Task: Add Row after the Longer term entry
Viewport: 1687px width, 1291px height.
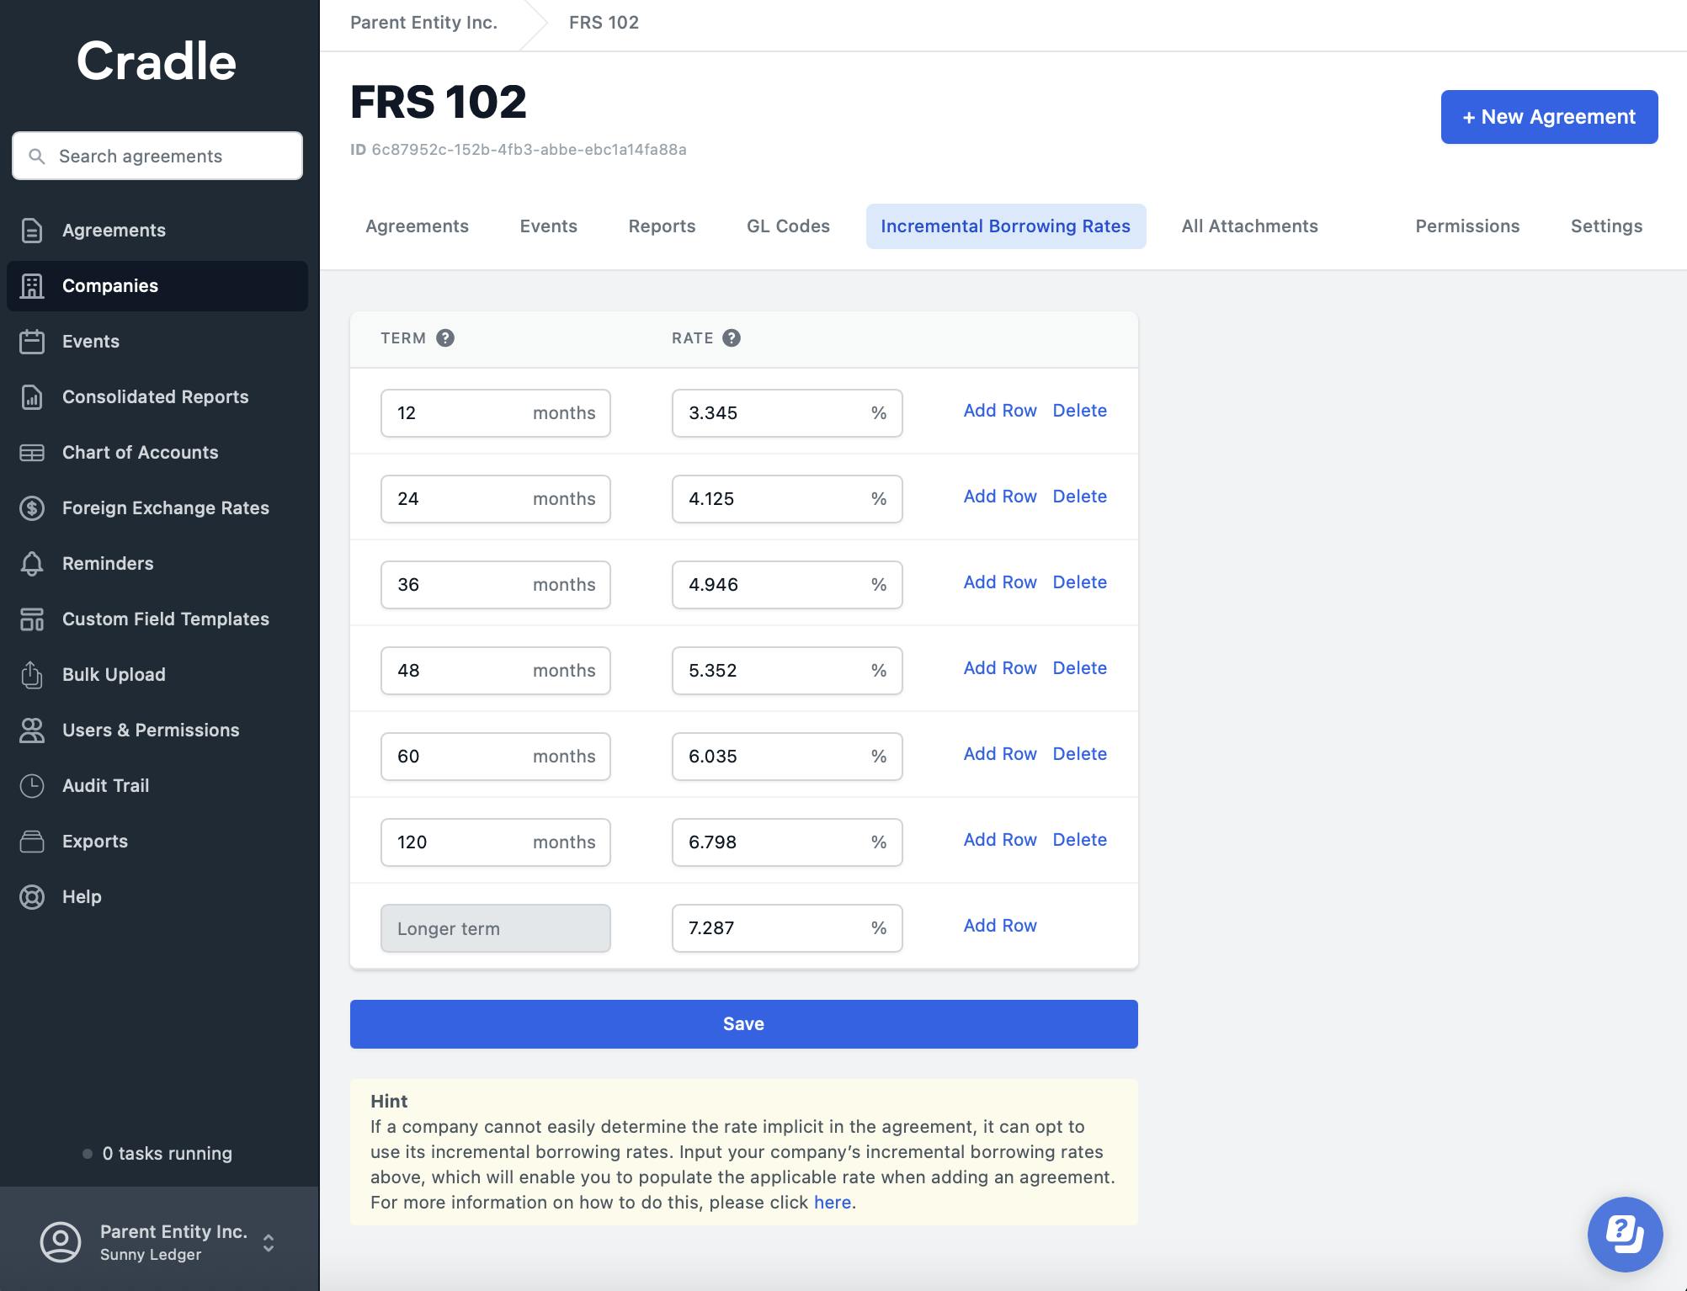Action: click(x=999, y=926)
